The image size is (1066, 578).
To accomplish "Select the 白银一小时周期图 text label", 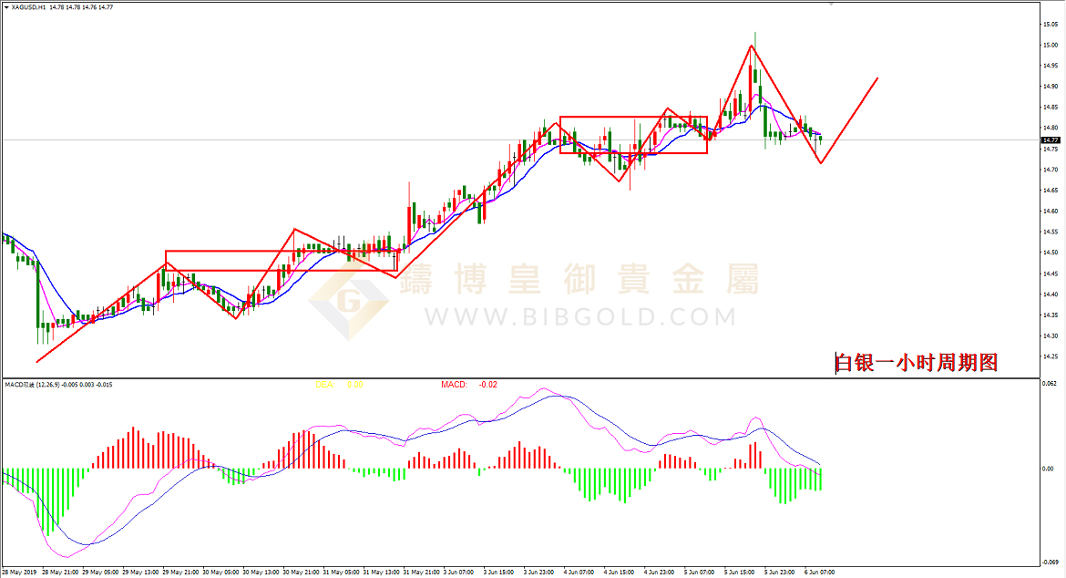I will click(x=917, y=363).
